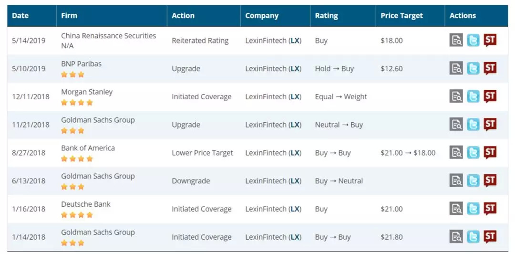Select the Firm column header
Screen dimensions: 515x254
tap(69, 16)
